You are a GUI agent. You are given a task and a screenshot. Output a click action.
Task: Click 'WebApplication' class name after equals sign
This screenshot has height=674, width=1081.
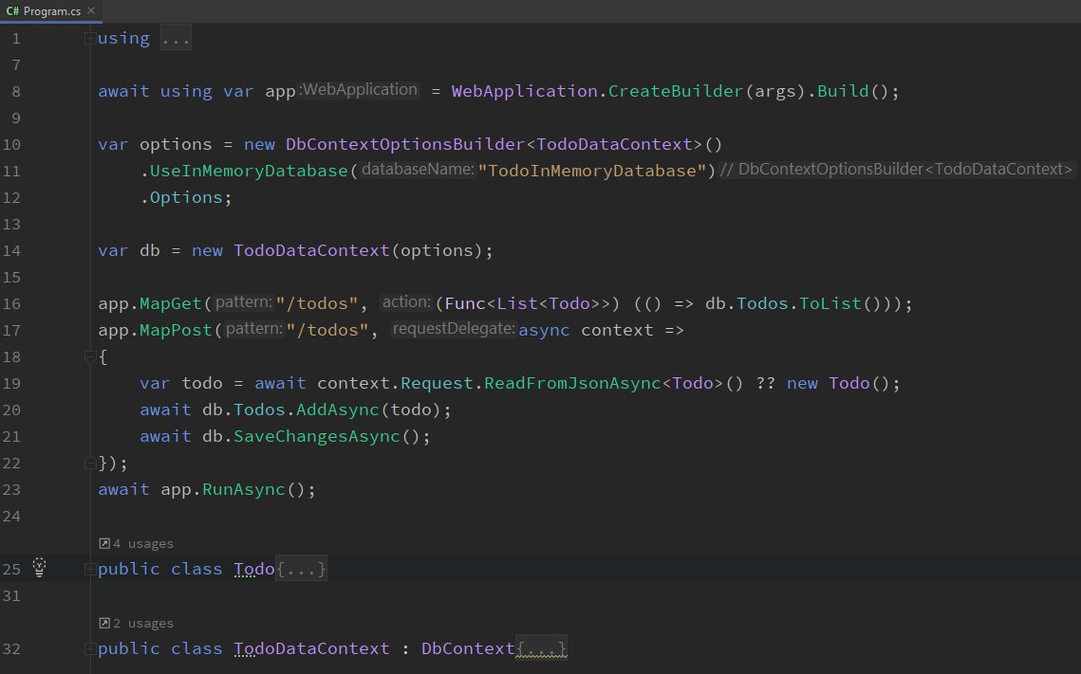[524, 91]
